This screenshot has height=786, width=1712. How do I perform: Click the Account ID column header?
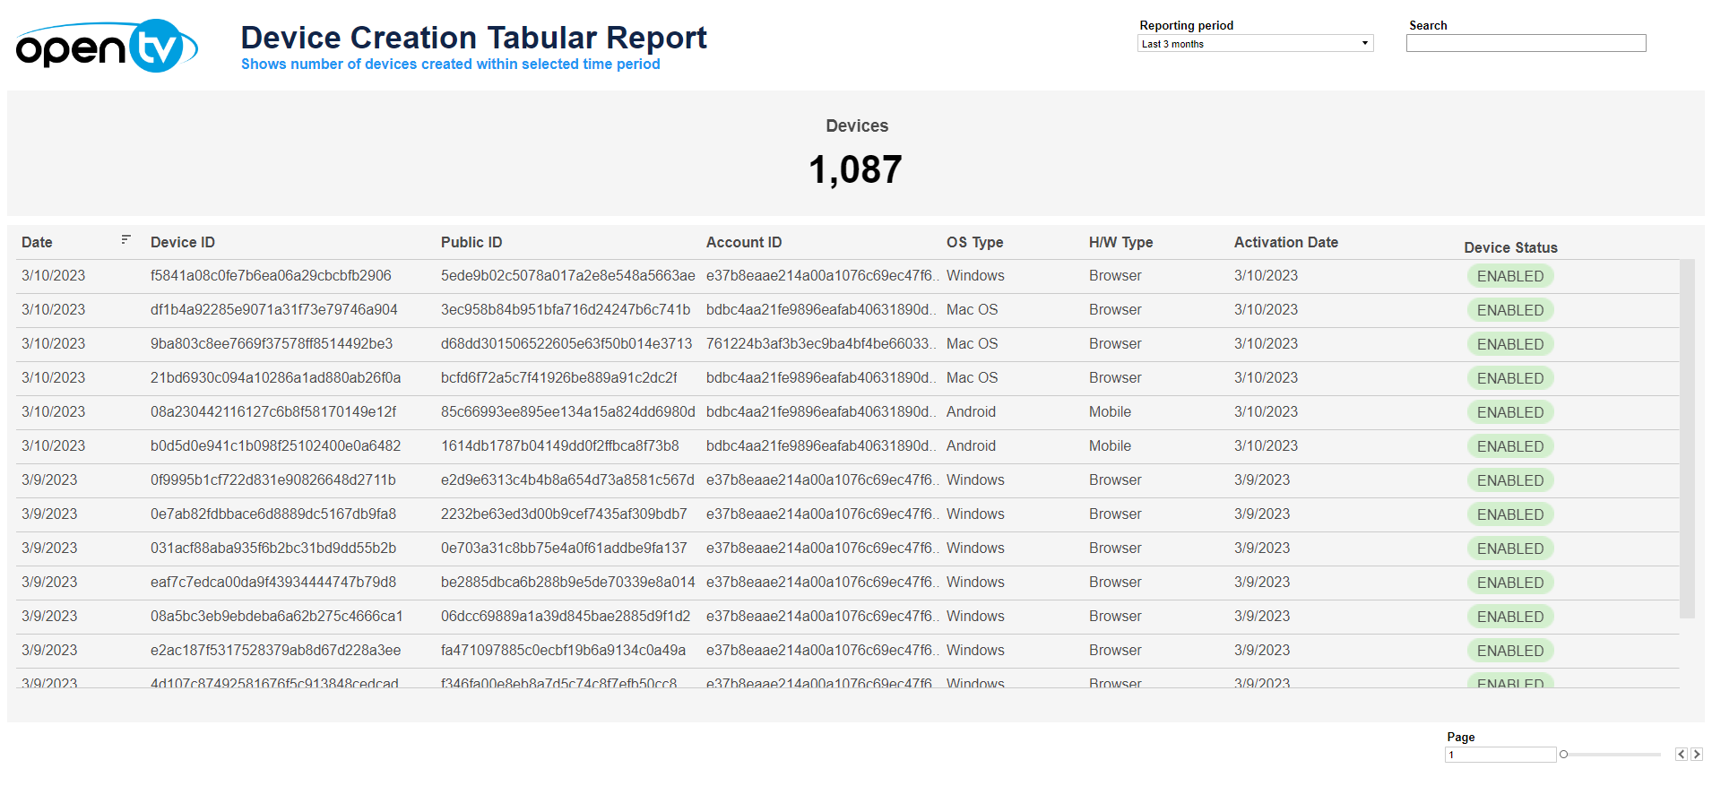[743, 243]
